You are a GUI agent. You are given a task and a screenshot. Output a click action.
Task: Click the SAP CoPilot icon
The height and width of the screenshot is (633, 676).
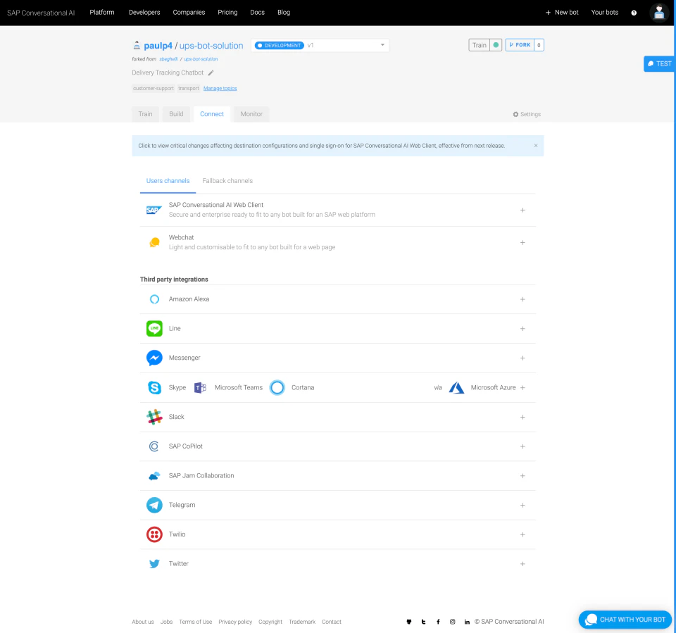154,446
